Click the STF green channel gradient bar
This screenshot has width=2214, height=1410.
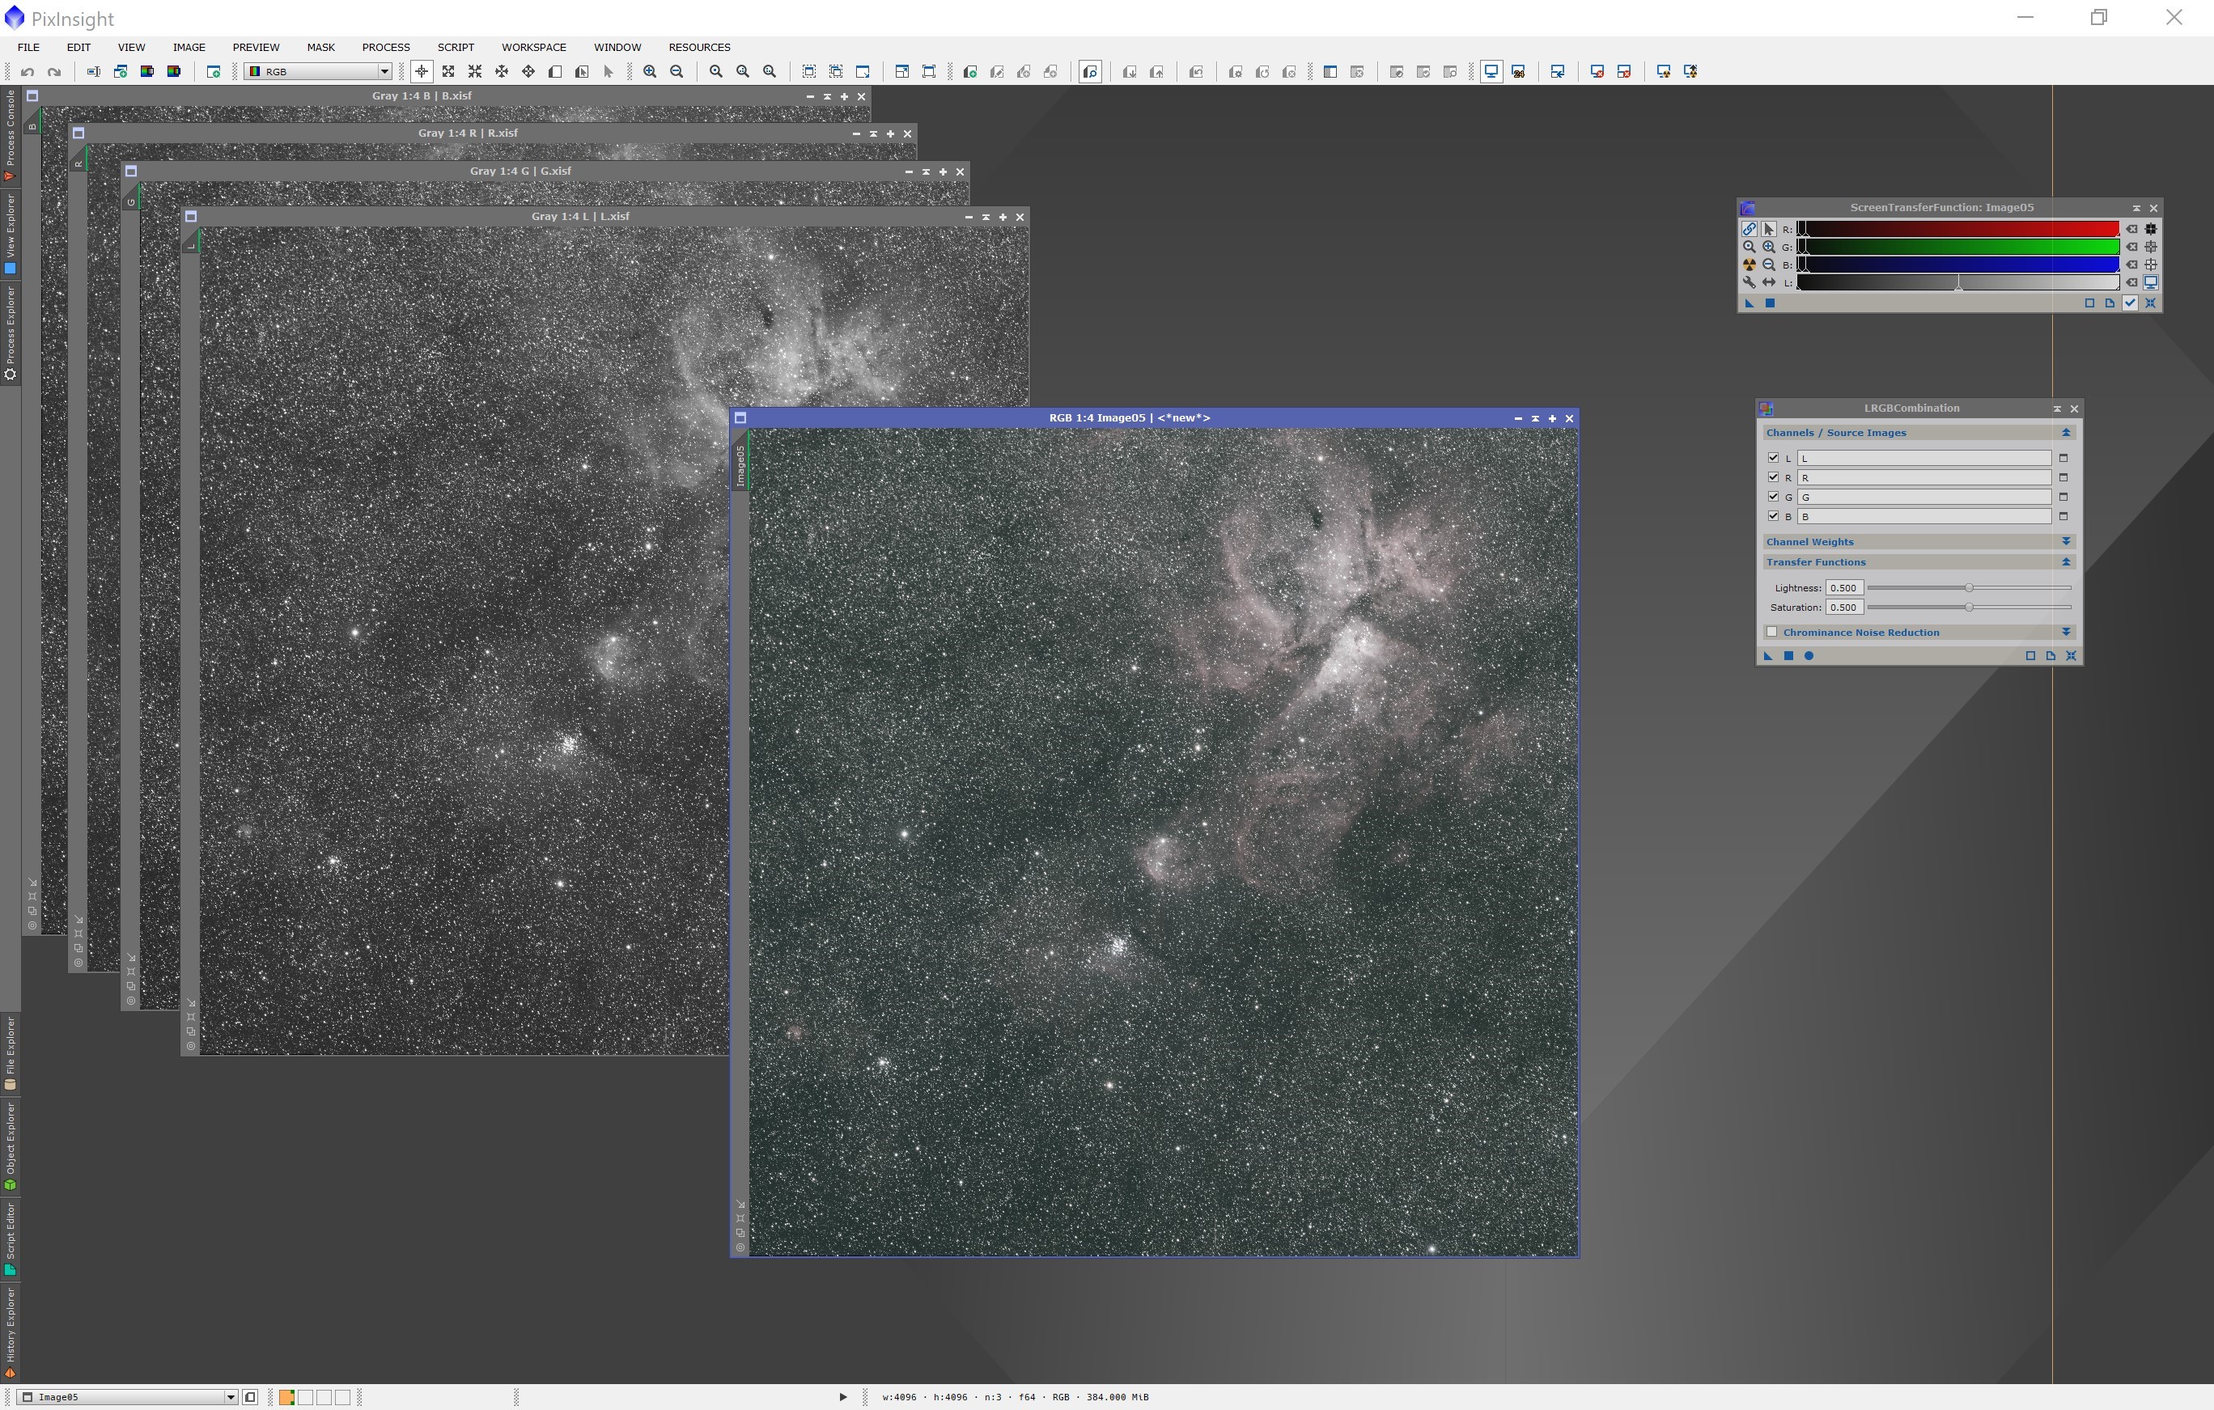coord(1958,248)
